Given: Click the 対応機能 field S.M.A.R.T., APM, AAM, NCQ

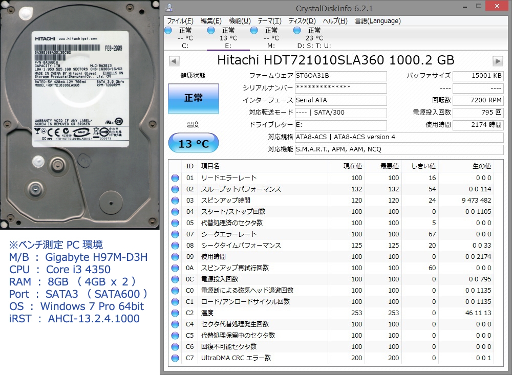Looking at the screenshot, I should (399, 149).
